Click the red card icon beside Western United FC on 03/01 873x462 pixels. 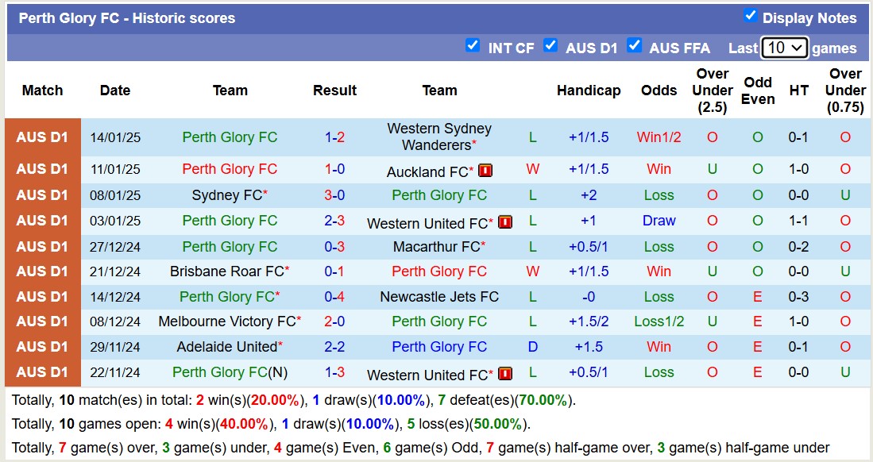point(505,221)
